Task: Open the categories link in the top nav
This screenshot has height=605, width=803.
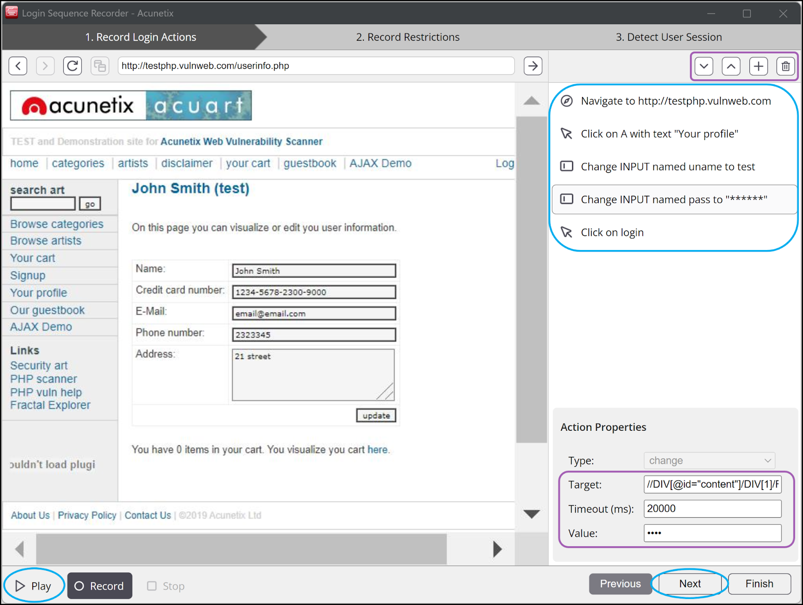Action: point(78,163)
